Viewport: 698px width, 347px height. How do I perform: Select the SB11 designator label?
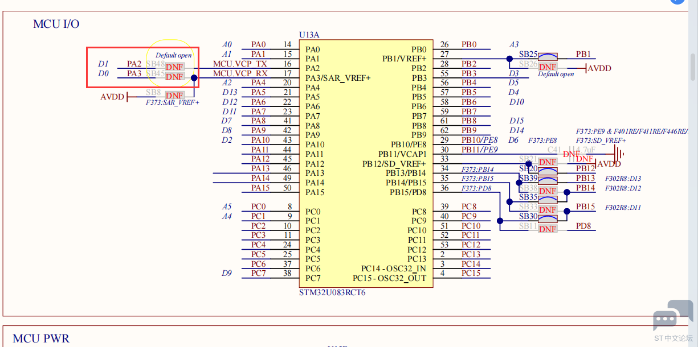point(528,226)
